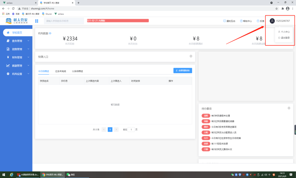Viewport: 296px width, 178px height.
Task: Click the 分配 to-do tag
Action: (x=206, y=132)
